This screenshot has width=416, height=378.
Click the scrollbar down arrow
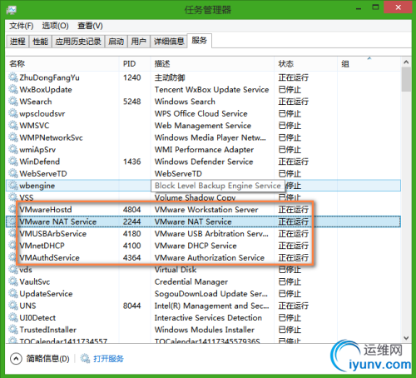click(x=406, y=338)
